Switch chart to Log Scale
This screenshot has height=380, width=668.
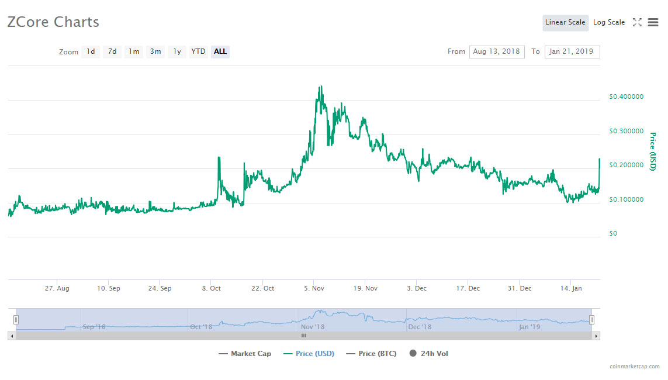click(609, 23)
